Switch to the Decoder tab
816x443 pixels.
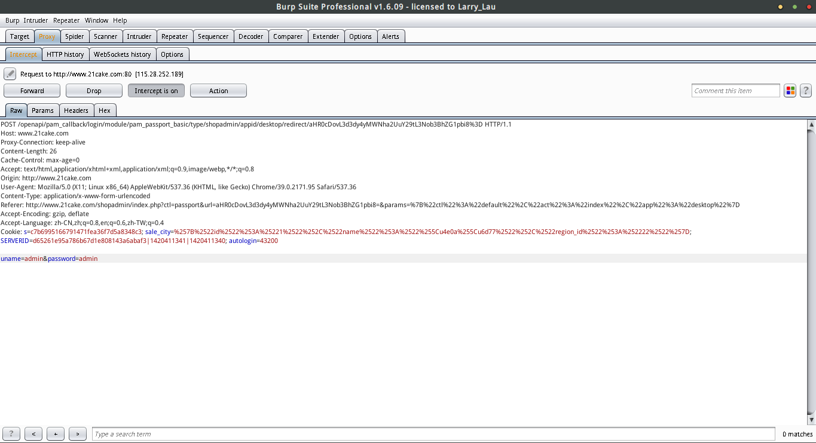251,36
